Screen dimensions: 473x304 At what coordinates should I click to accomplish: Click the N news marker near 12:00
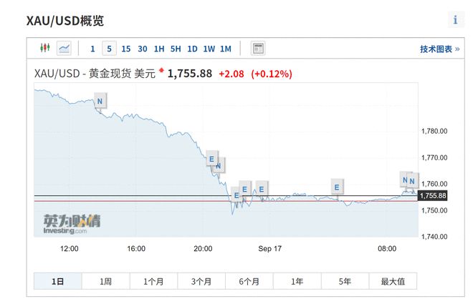point(100,102)
